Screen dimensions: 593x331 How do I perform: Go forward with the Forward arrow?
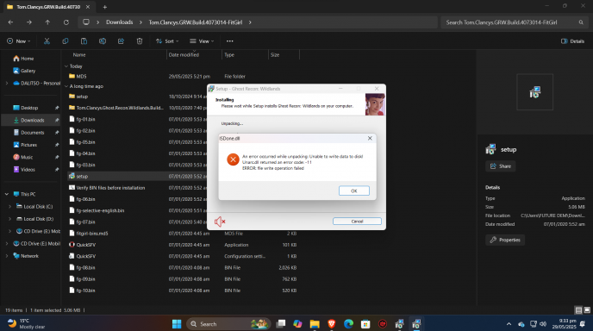29,22
